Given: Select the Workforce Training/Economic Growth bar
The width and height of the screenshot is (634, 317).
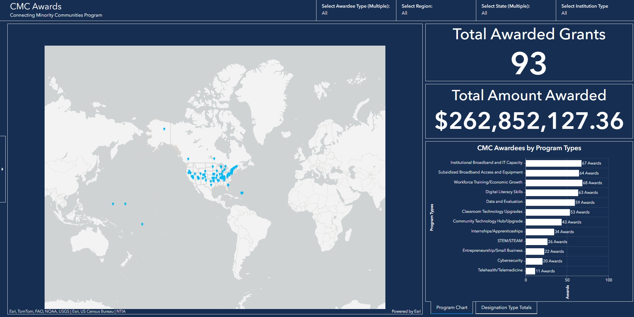Looking at the screenshot, I should pyautogui.click(x=553, y=183).
